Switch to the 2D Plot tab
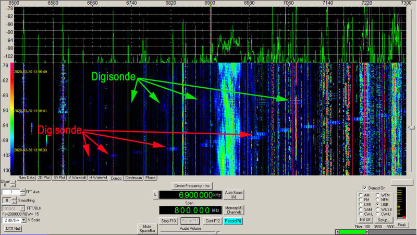Viewport: 417px width, 235px height. 44,178
